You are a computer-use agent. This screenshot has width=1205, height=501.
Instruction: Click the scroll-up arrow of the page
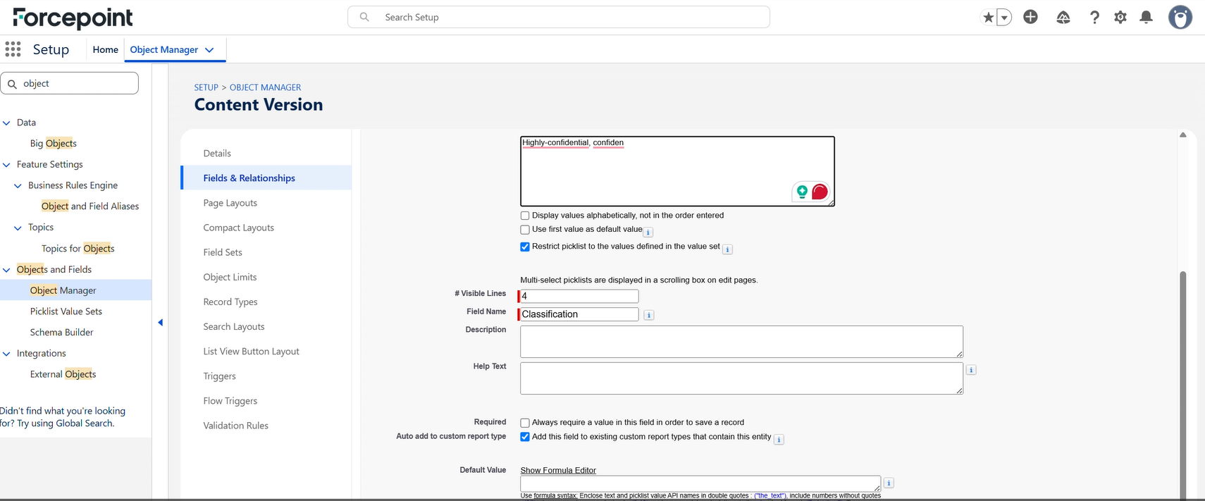[x=1183, y=135]
